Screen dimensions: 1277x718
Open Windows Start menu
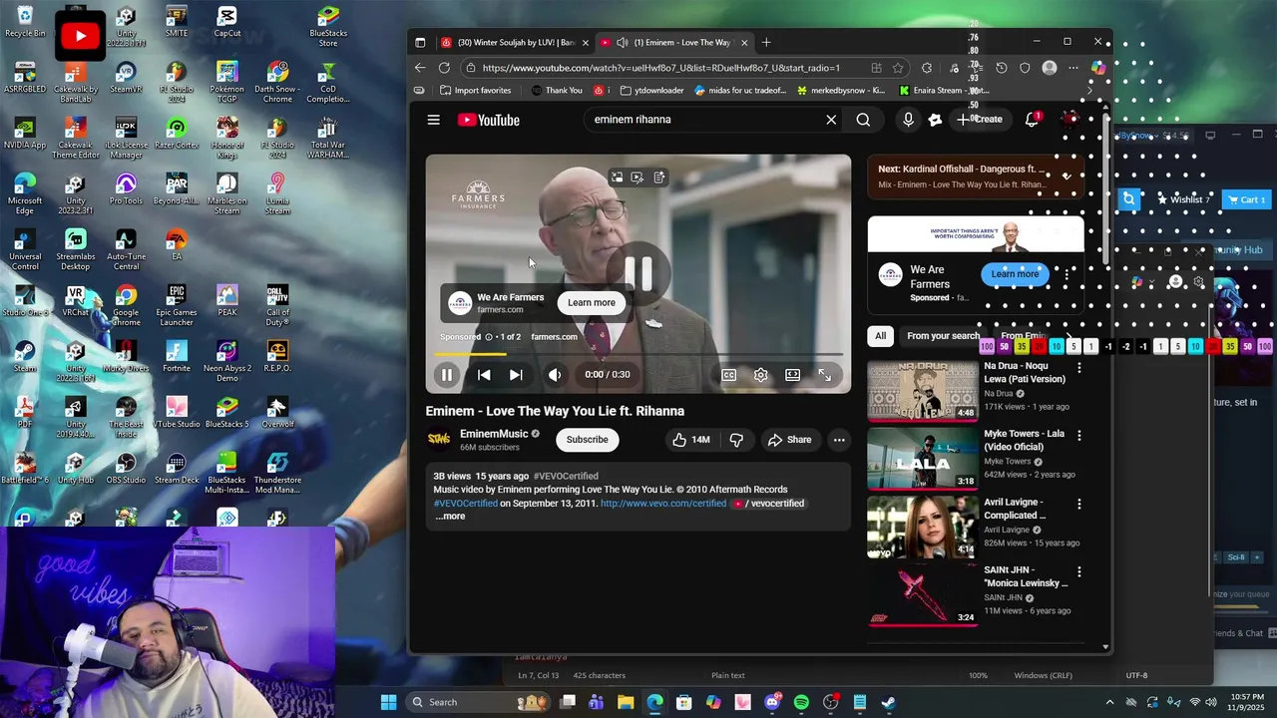pyautogui.click(x=388, y=702)
